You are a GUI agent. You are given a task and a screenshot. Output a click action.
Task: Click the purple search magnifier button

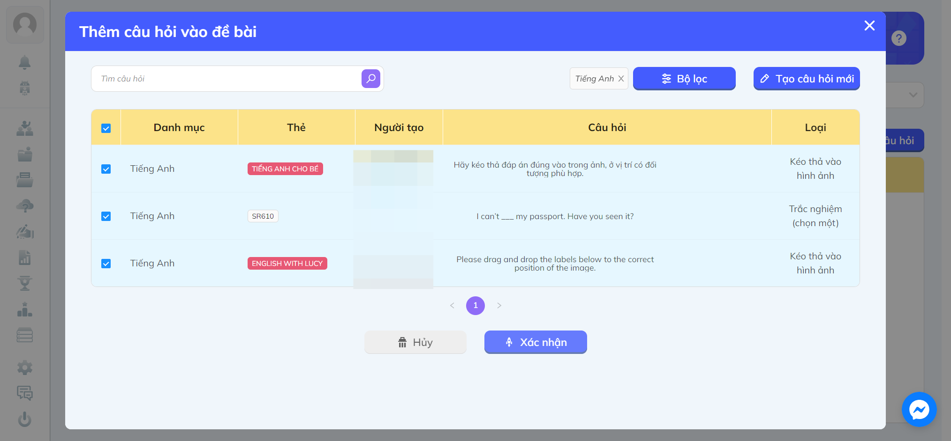370,79
